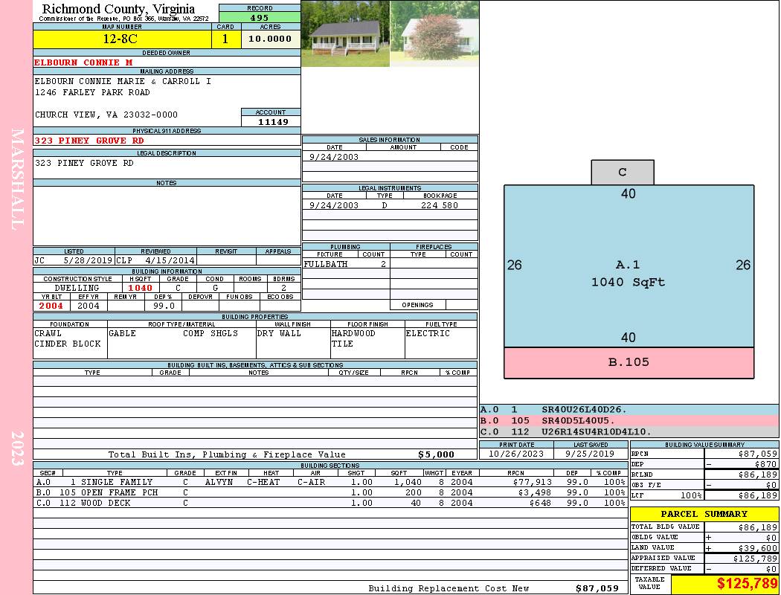The image size is (781, 595).
Task: Click RPCN value $77,913 in sections table
Action: tap(532, 482)
